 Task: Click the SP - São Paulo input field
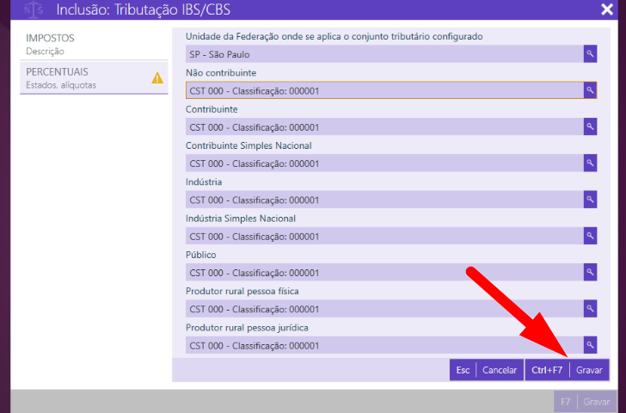(x=384, y=53)
